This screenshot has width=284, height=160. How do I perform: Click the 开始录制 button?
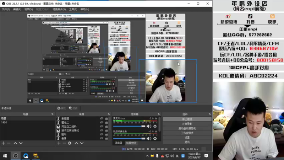[187, 124]
